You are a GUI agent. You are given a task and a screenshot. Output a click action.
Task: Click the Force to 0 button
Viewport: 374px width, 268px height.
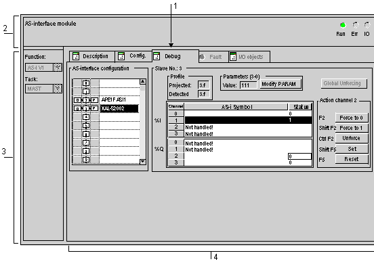[352, 118]
